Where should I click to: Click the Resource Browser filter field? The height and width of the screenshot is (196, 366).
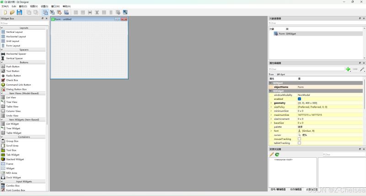(344, 155)
